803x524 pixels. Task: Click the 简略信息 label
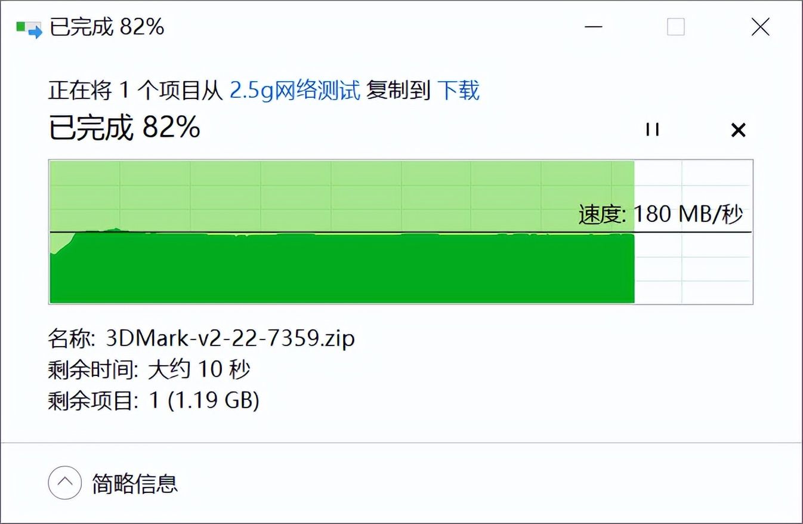coord(135,483)
